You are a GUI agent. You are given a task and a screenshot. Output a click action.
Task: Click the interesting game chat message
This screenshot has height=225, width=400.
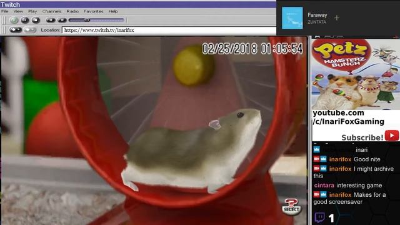click(359, 185)
